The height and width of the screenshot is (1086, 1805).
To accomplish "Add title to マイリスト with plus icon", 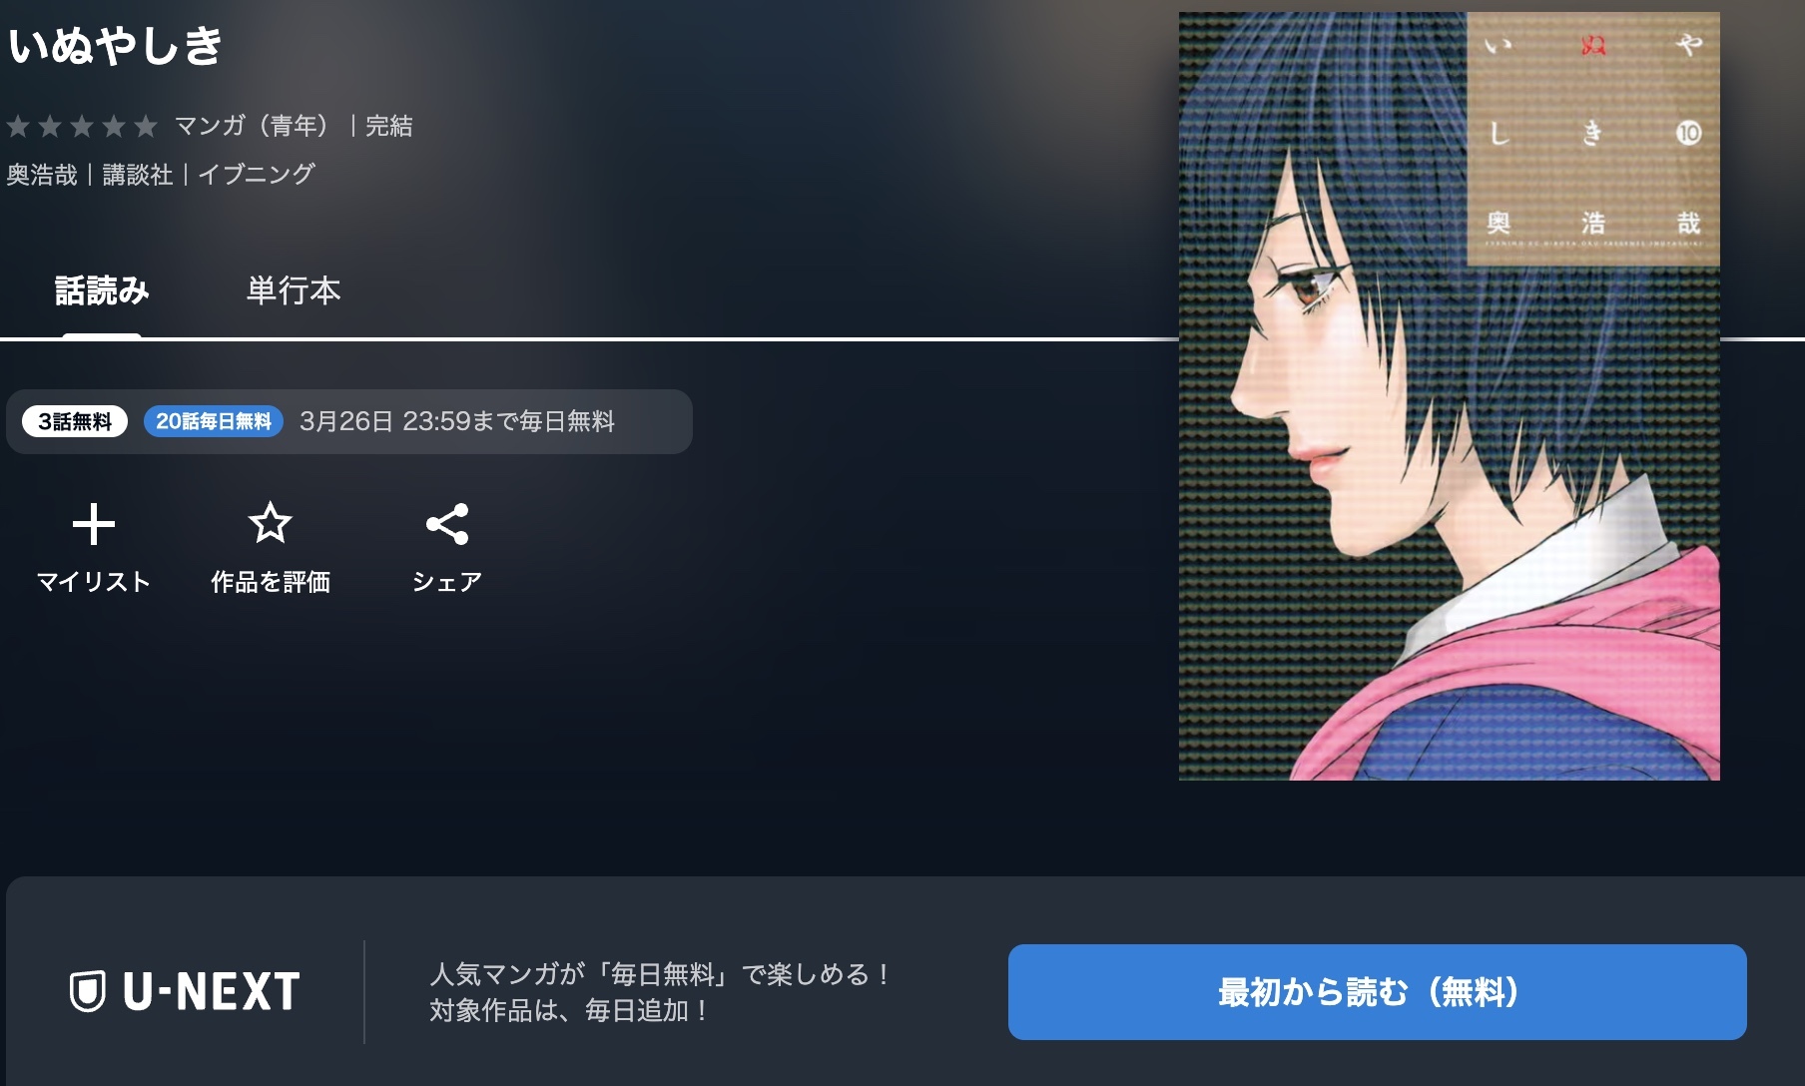I will (94, 525).
